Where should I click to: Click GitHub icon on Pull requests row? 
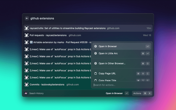click(x=27, y=35)
